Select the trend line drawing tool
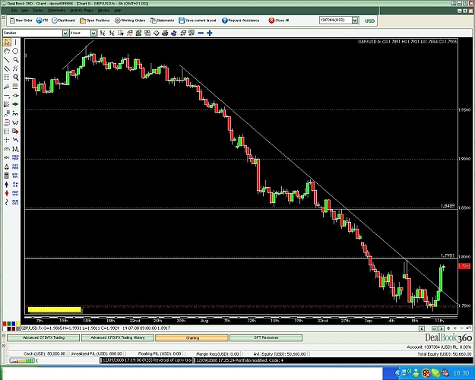The image size is (475, 380). click(7, 60)
